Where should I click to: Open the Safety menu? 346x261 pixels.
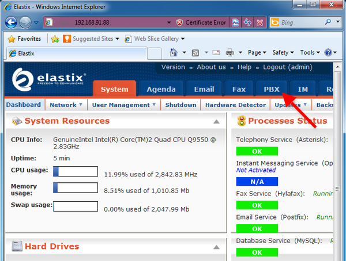(x=283, y=52)
